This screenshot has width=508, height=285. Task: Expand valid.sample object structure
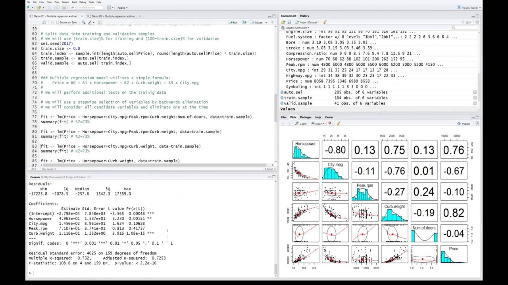click(282, 103)
